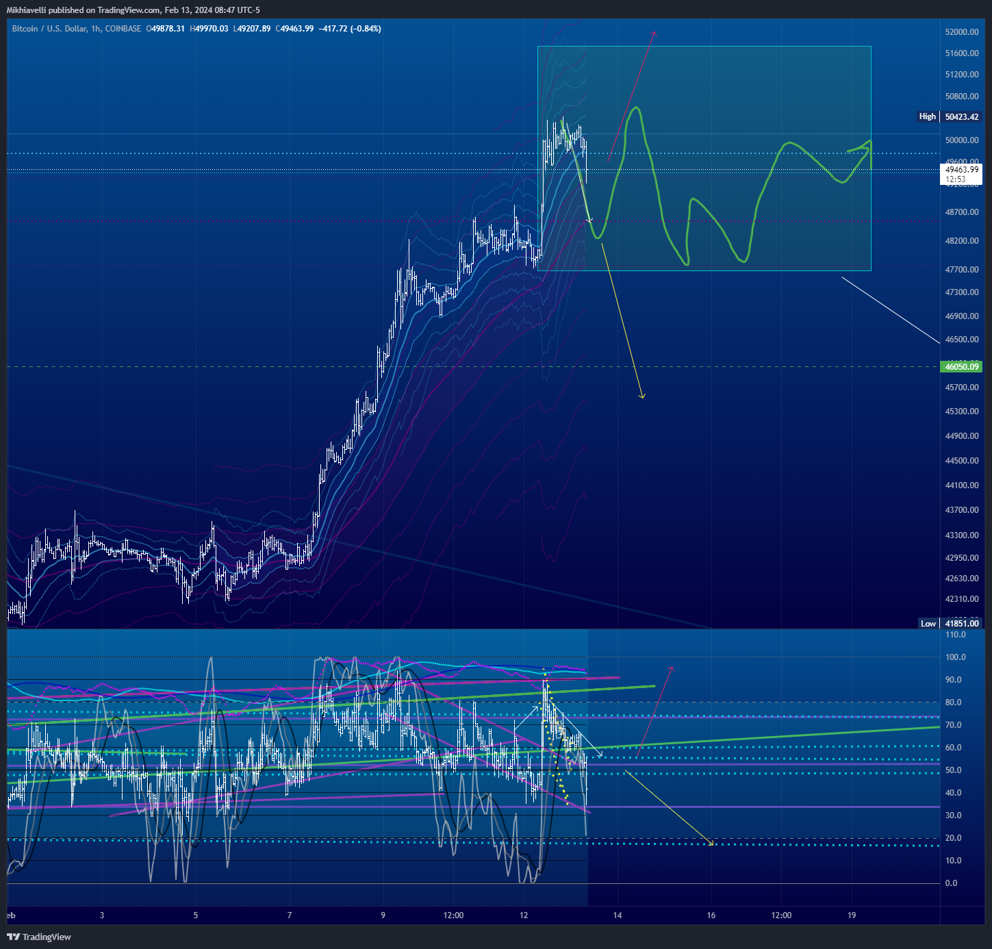This screenshot has width=992, height=949.
Task: Click the 42630.00 price axis label
Action: point(962,579)
